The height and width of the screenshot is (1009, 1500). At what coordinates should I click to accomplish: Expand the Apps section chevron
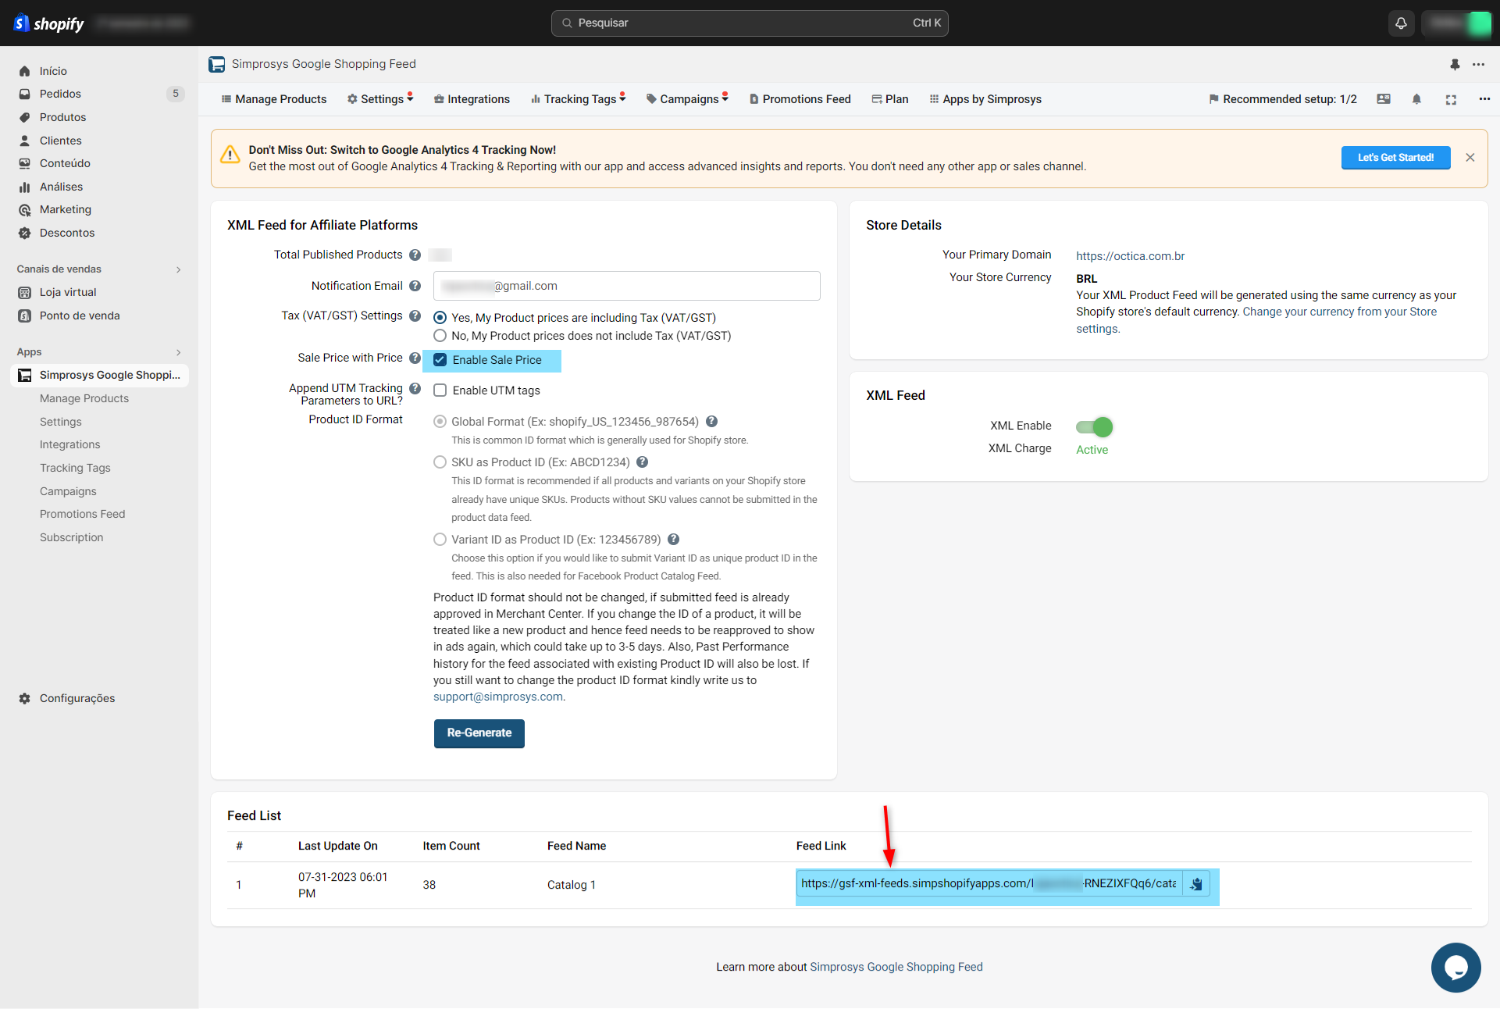point(179,352)
